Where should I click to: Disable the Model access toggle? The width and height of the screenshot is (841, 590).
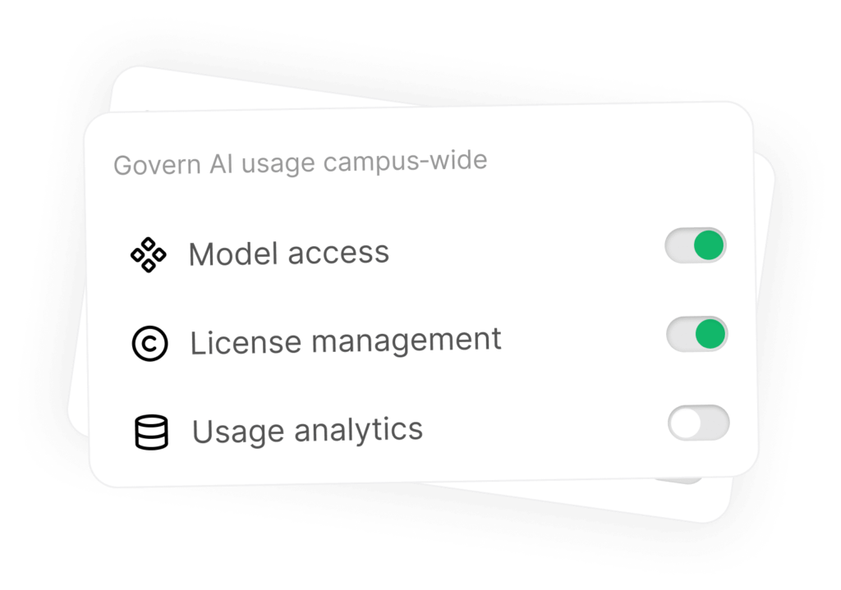[696, 246]
